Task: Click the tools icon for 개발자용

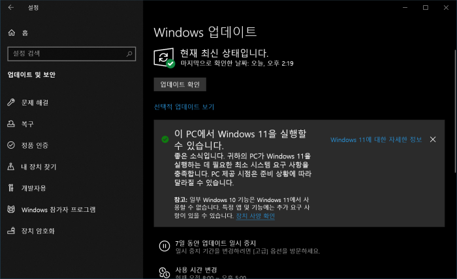Action: click(x=11, y=188)
